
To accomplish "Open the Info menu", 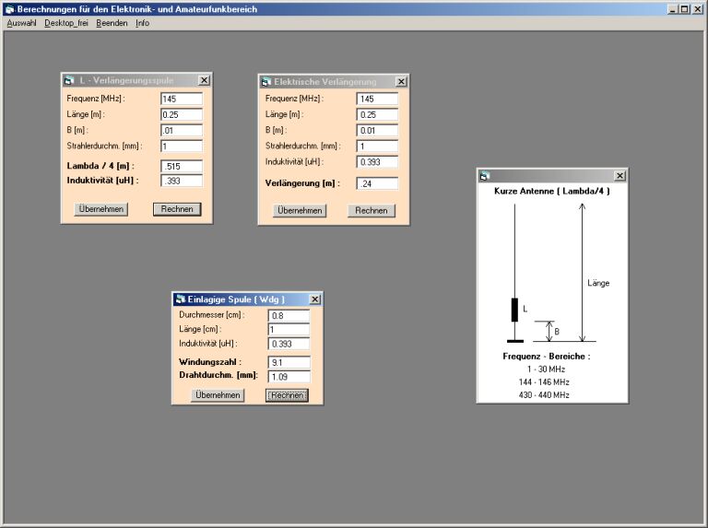I will (x=142, y=23).
